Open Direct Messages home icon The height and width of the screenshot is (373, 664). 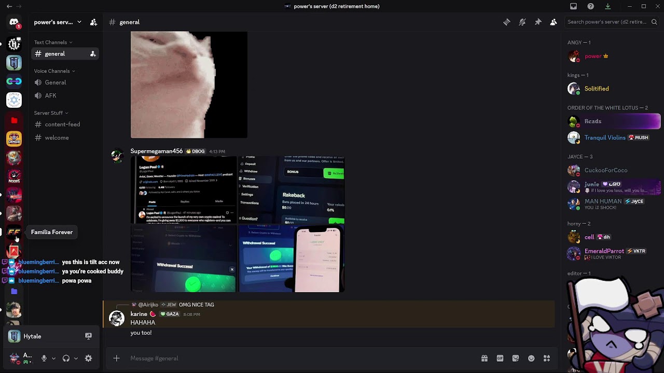tap(14, 23)
